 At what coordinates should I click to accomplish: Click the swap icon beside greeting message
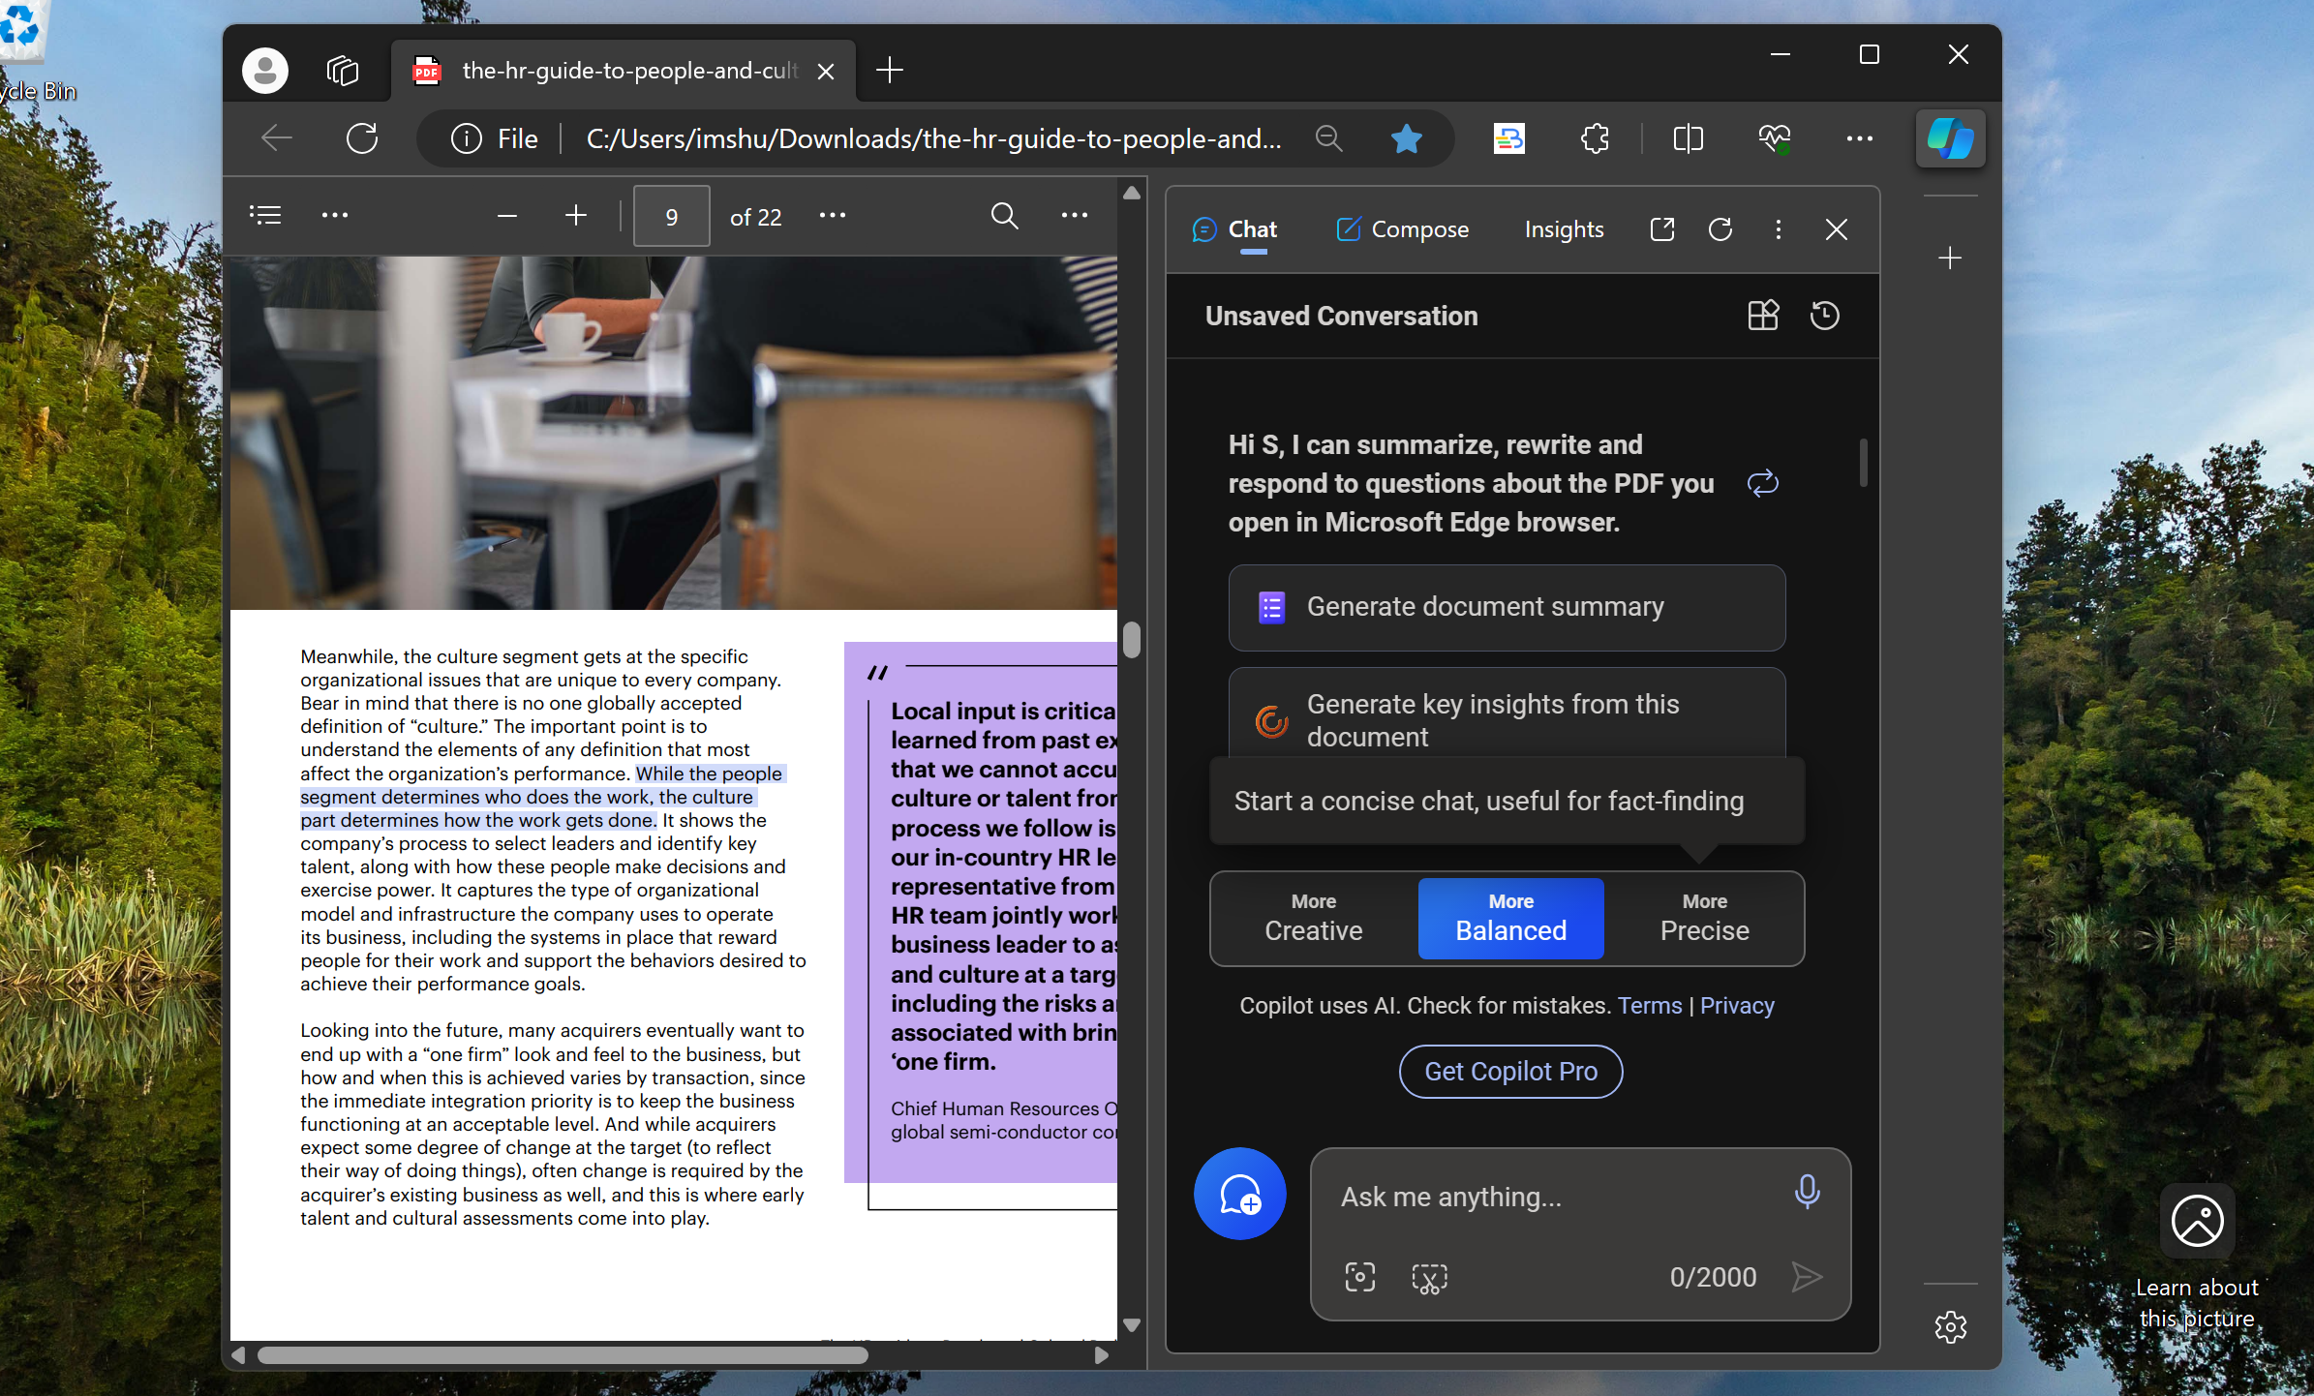[x=1762, y=483]
